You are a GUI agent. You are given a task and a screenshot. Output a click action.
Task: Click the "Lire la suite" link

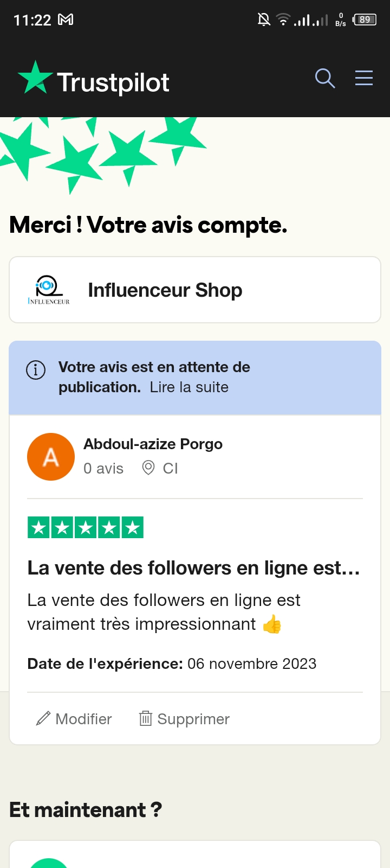(189, 387)
